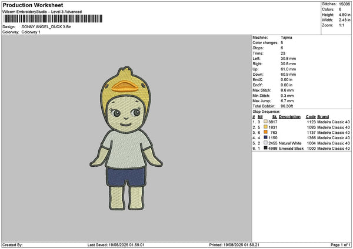This screenshot has width=353, height=249.
Task: Click the Up value '61.0 mm'
Action: tap(288, 69)
